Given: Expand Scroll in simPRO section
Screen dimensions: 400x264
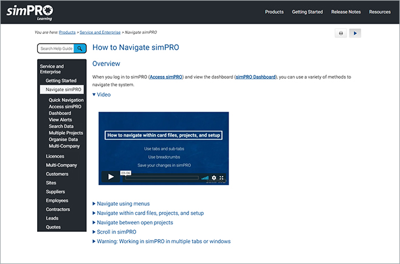Looking at the screenshot, I should 114,232.
